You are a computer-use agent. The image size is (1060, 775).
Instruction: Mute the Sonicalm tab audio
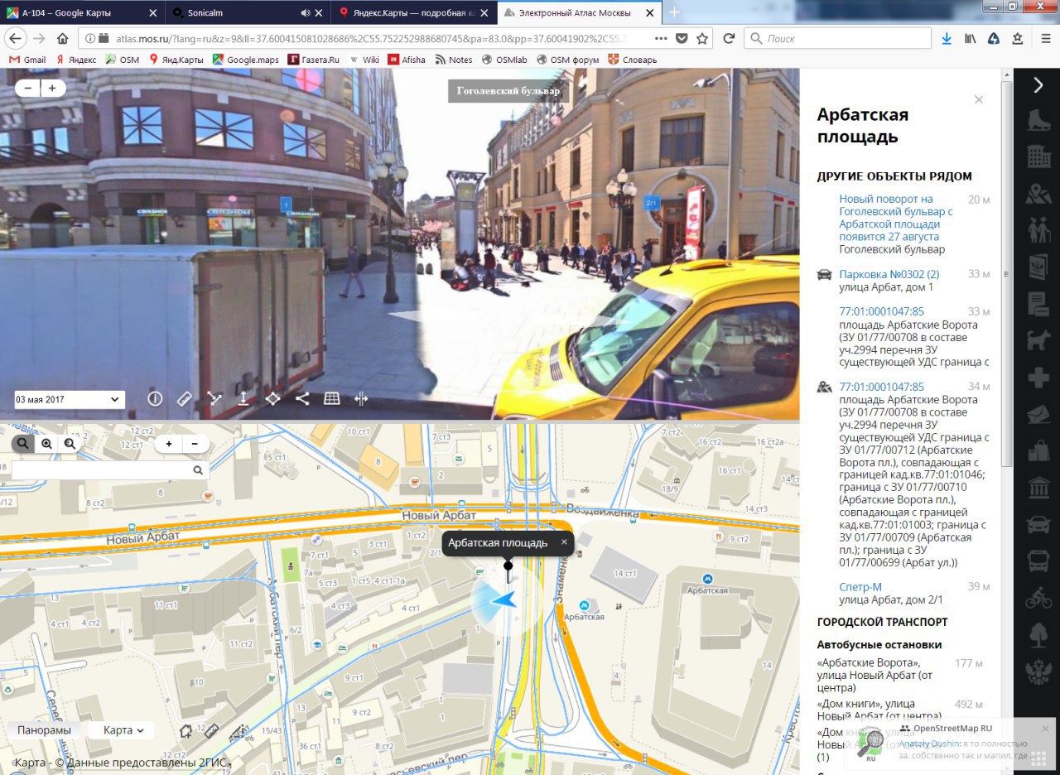tap(305, 12)
